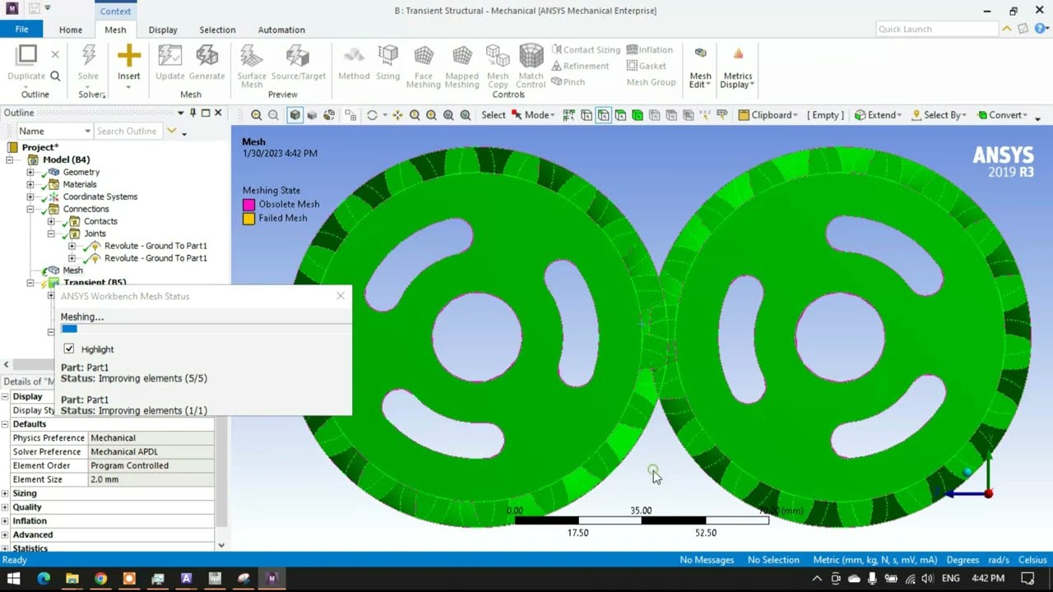This screenshot has width=1053, height=592.
Task: Click the Obsolete Mesh magenta legend swatch
Action: [x=248, y=204]
